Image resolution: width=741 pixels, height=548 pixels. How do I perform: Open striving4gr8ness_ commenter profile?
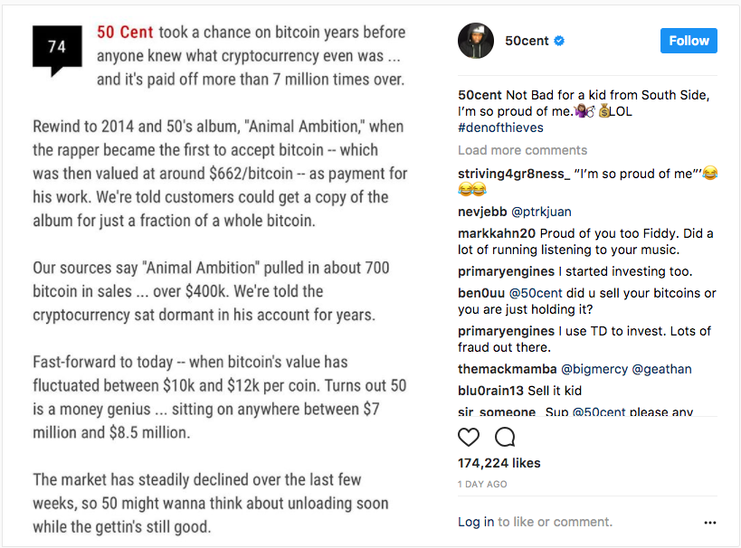(x=514, y=174)
